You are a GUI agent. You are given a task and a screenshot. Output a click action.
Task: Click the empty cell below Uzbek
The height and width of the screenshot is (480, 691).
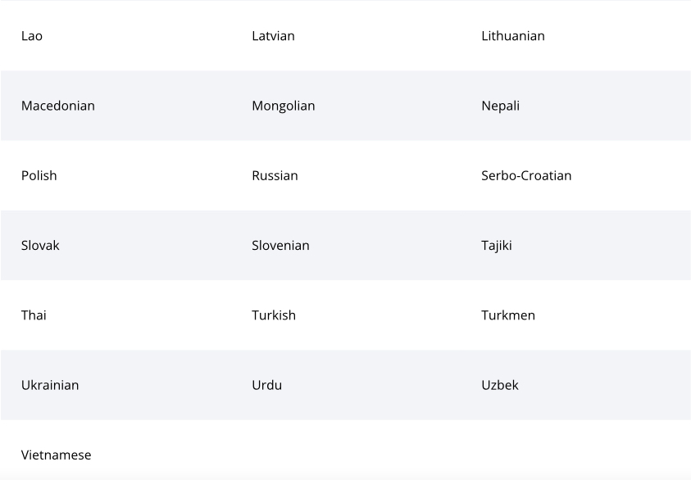click(575, 455)
